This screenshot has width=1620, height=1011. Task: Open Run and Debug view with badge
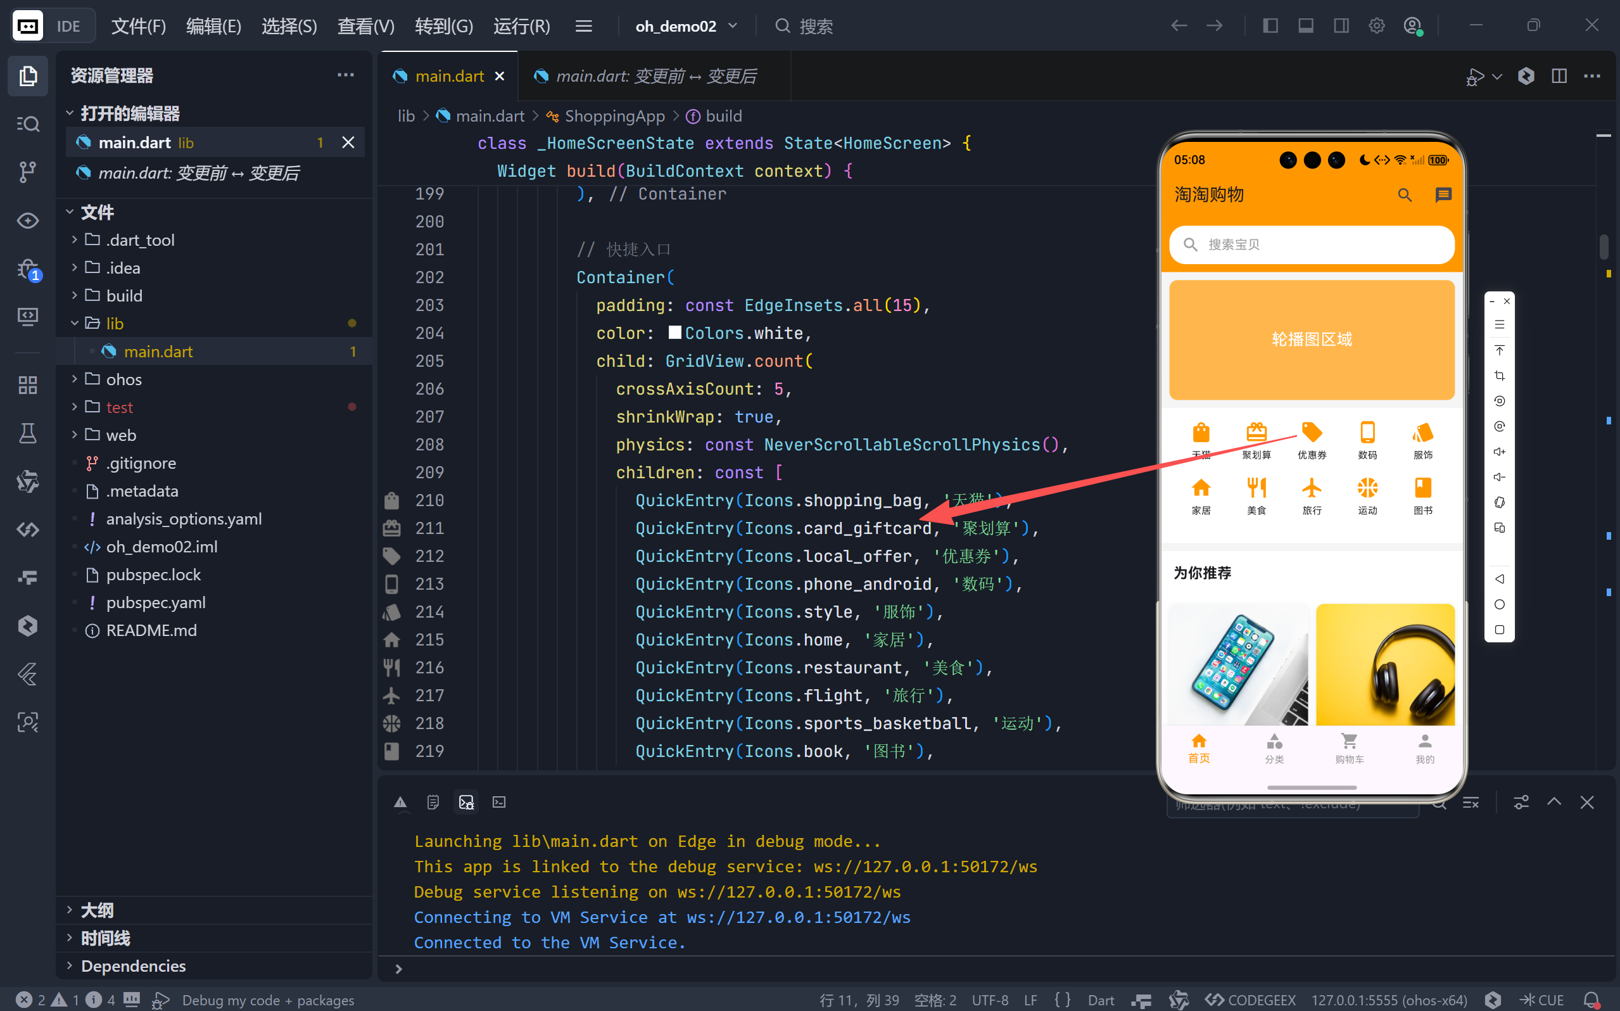coord(27,269)
